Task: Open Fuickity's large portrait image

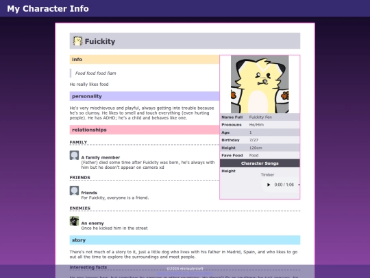Action: click(260, 84)
